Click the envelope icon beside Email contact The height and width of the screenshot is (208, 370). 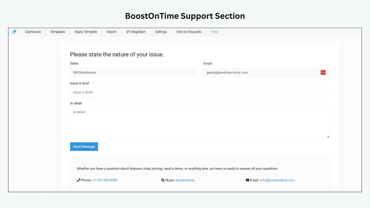tap(247, 180)
